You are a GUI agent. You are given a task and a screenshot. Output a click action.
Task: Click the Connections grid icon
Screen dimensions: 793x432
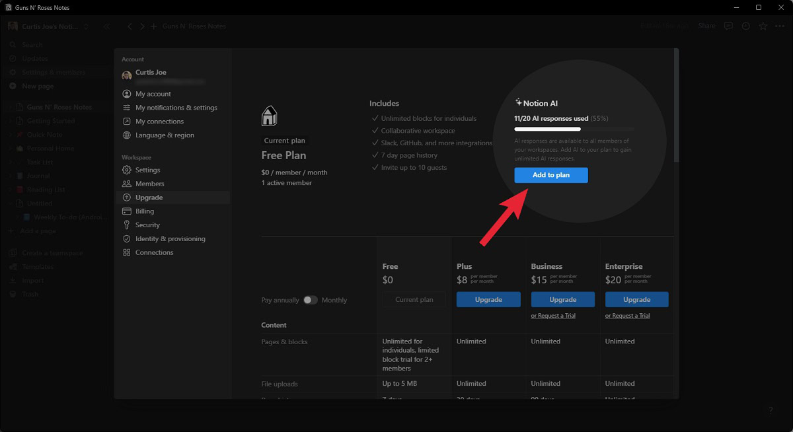point(127,253)
